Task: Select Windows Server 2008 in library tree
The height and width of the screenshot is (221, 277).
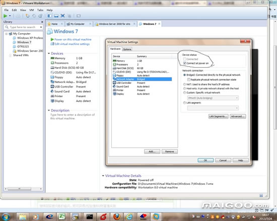Action: (x=28, y=51)
